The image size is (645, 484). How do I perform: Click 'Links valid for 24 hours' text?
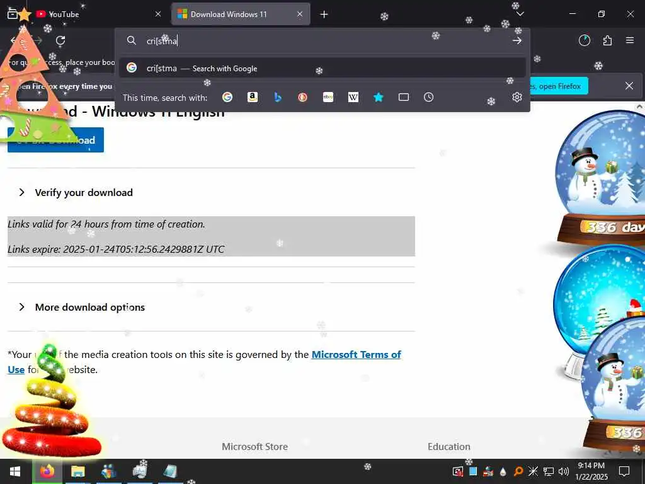pyautogui.click(x=106, y=224)
